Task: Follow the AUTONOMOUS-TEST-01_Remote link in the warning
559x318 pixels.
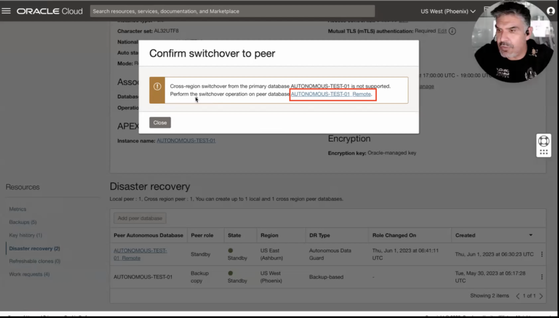Action: [x=331, y=94]
